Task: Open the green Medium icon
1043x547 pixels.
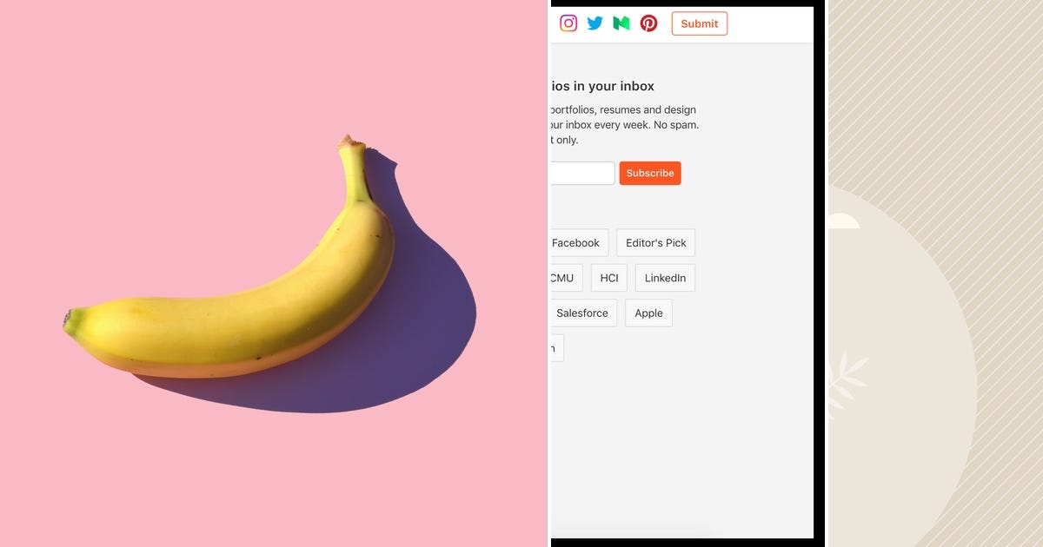Action: click(621, 23)
